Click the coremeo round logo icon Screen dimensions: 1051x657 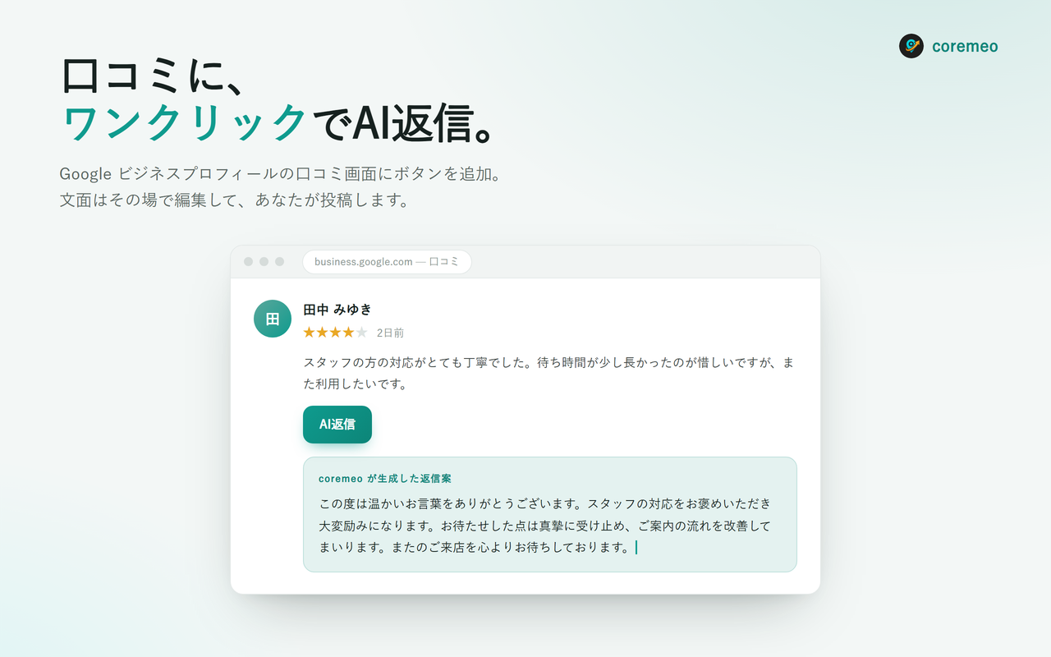coord(911,46)
